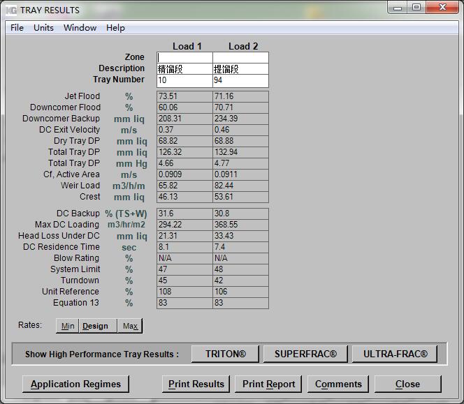Select Cf Active Area value 0.0909
The image size is (464, 404).
coord(184,174)
